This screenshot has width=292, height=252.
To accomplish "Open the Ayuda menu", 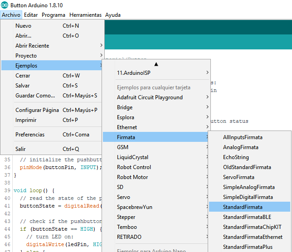I will [113, 15].
